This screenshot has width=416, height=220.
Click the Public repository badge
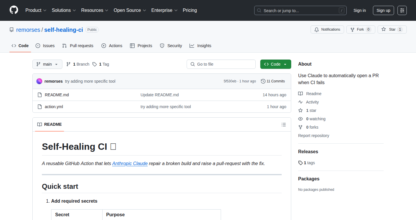(92, 30)
